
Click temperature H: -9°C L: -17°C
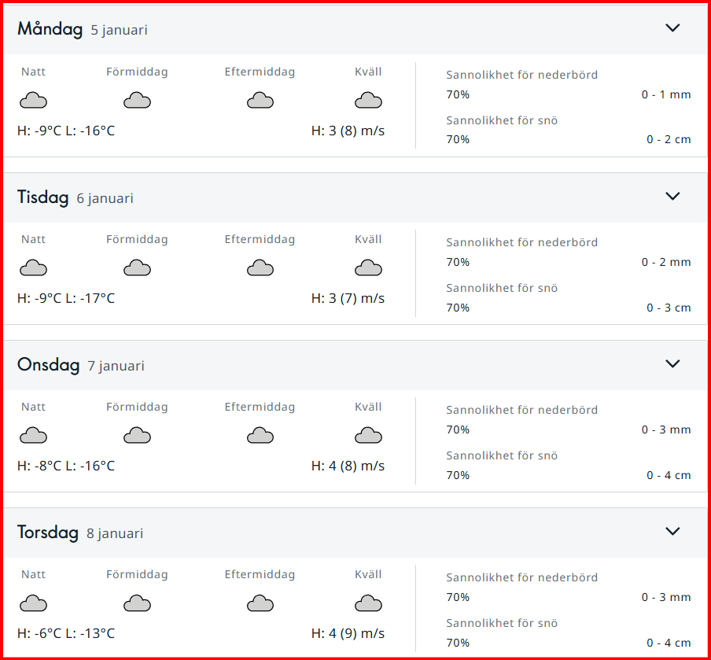(66, 298)
